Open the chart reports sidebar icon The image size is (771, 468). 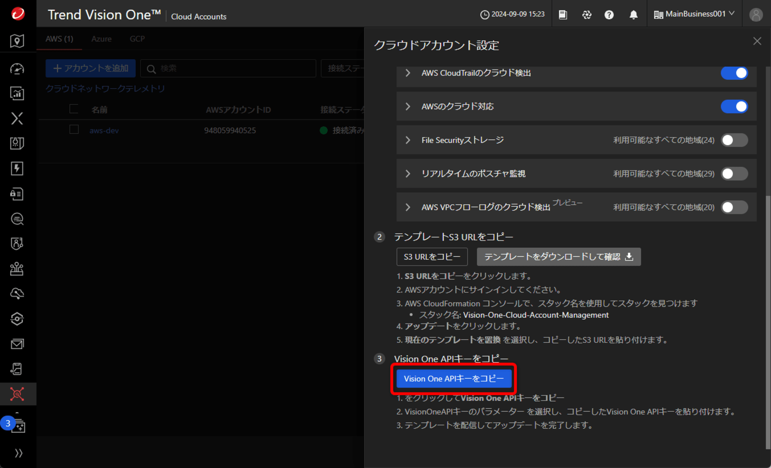17,93
